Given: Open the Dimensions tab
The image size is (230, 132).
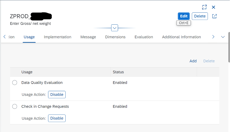Looking at the screenshot, I should point(115,37).
